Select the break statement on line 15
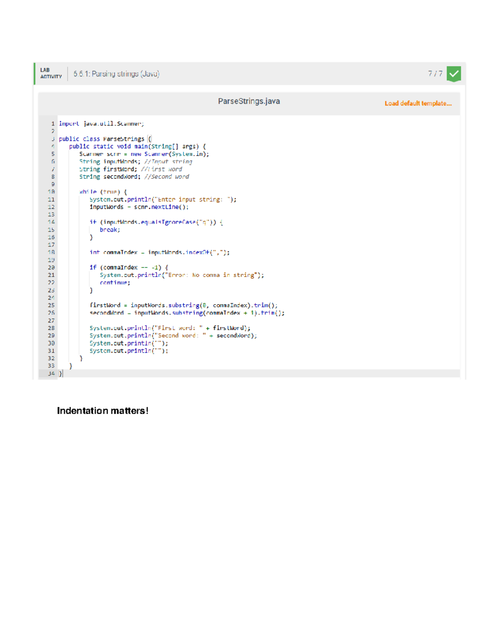 point(110,230)
